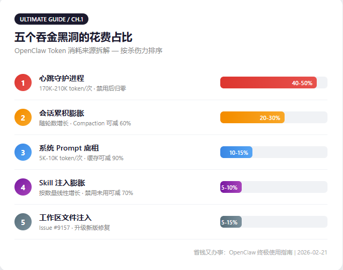Click the gray 5-15% progress bar
This screenshot has height=270, width=343.
[231, 222]
